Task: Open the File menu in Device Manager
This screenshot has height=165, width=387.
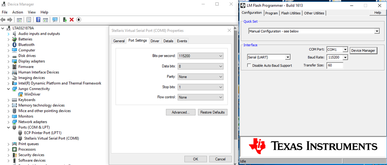Action: point(5,12)
